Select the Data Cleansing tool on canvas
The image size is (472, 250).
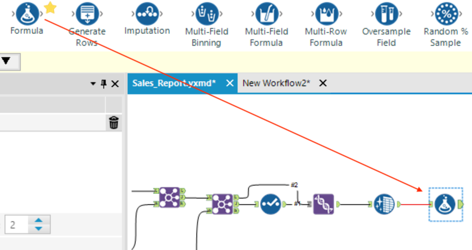pos(385,204)
